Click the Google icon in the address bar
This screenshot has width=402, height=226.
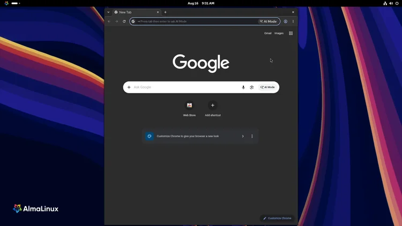click(133, 21)
